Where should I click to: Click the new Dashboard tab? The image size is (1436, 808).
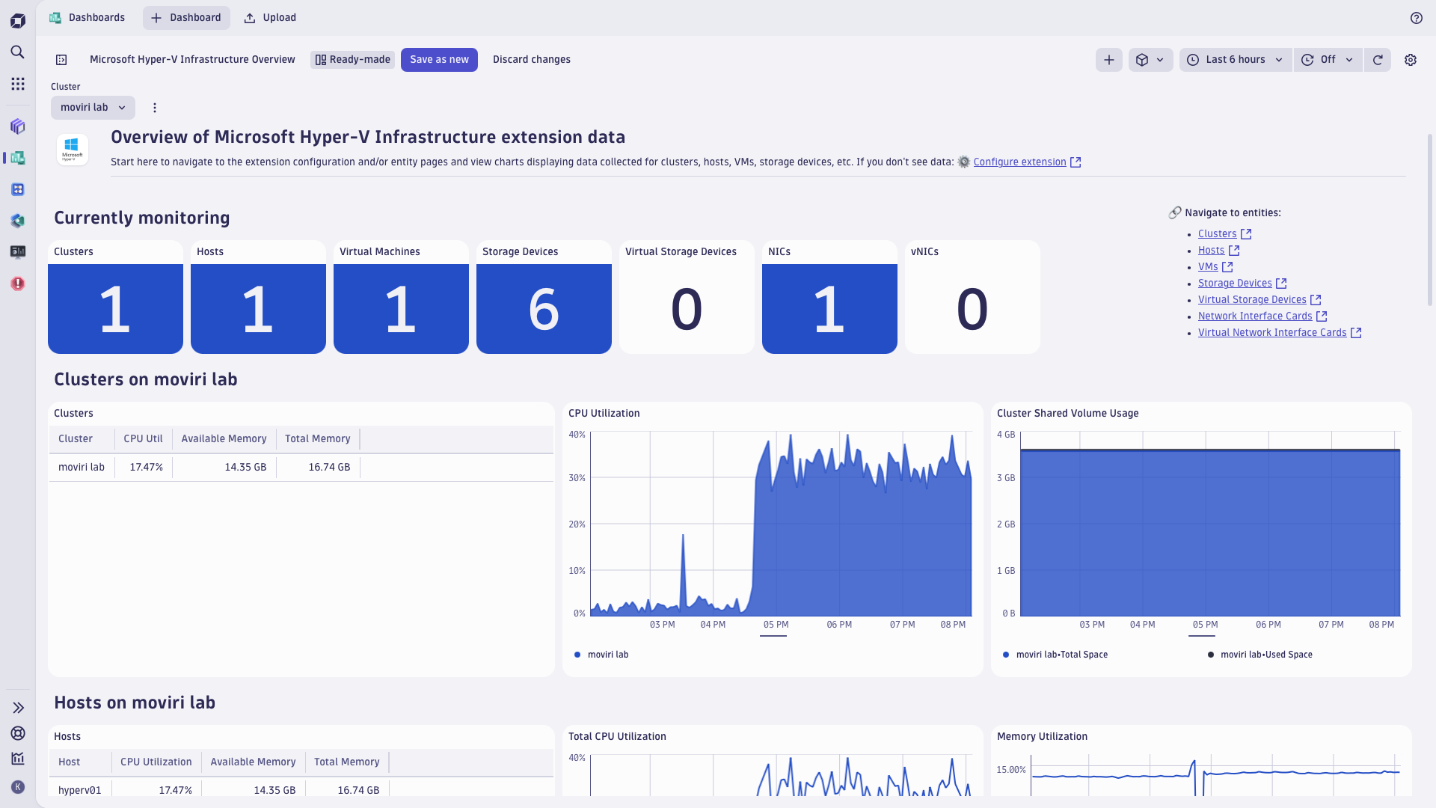tap(186, 18)
